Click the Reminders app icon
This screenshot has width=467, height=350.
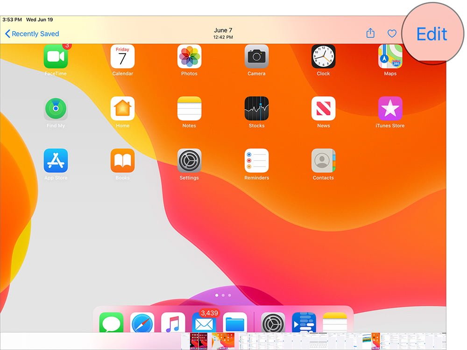tap(256, 161)
